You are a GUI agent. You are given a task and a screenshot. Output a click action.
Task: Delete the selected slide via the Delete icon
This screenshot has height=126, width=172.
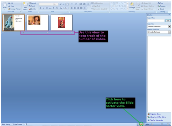coord(32,9)
